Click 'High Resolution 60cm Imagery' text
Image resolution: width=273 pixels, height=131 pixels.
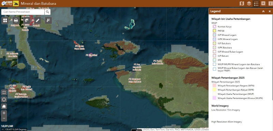tap(227, 122)
